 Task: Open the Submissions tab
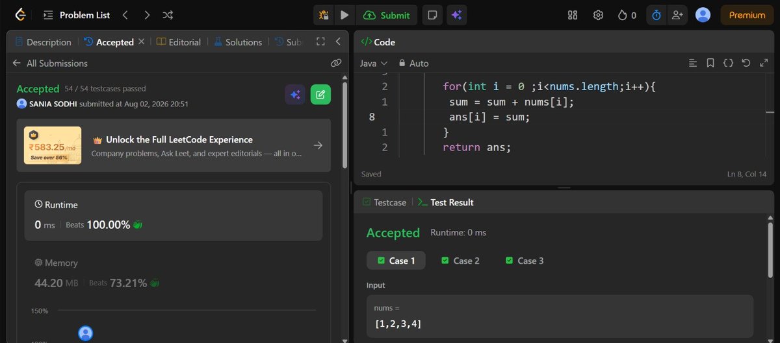pos(289,42)
